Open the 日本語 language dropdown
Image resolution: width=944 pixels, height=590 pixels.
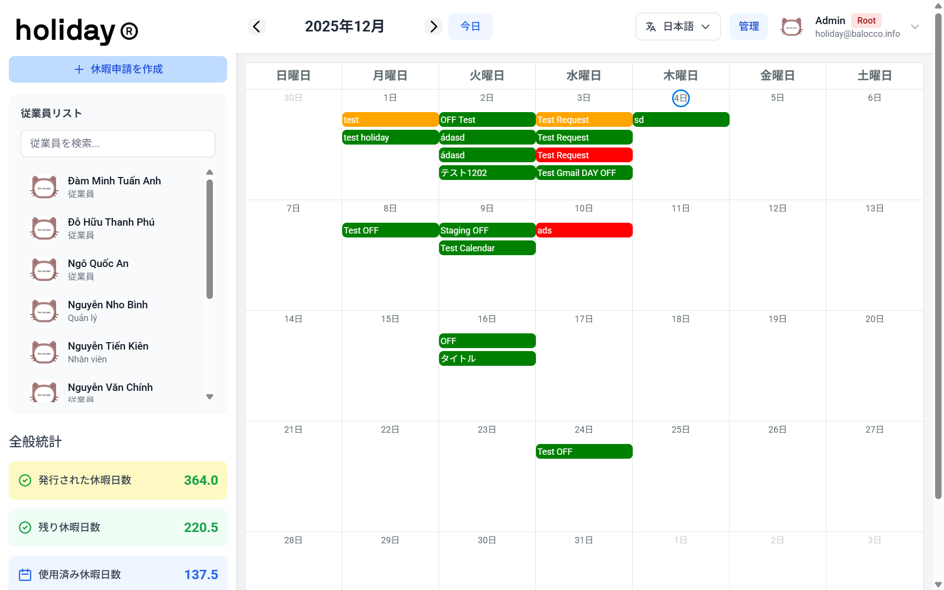[x=678, y=27]
